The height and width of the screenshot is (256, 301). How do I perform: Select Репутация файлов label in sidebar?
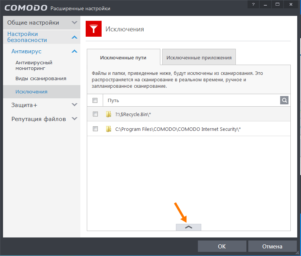point(39,119)
